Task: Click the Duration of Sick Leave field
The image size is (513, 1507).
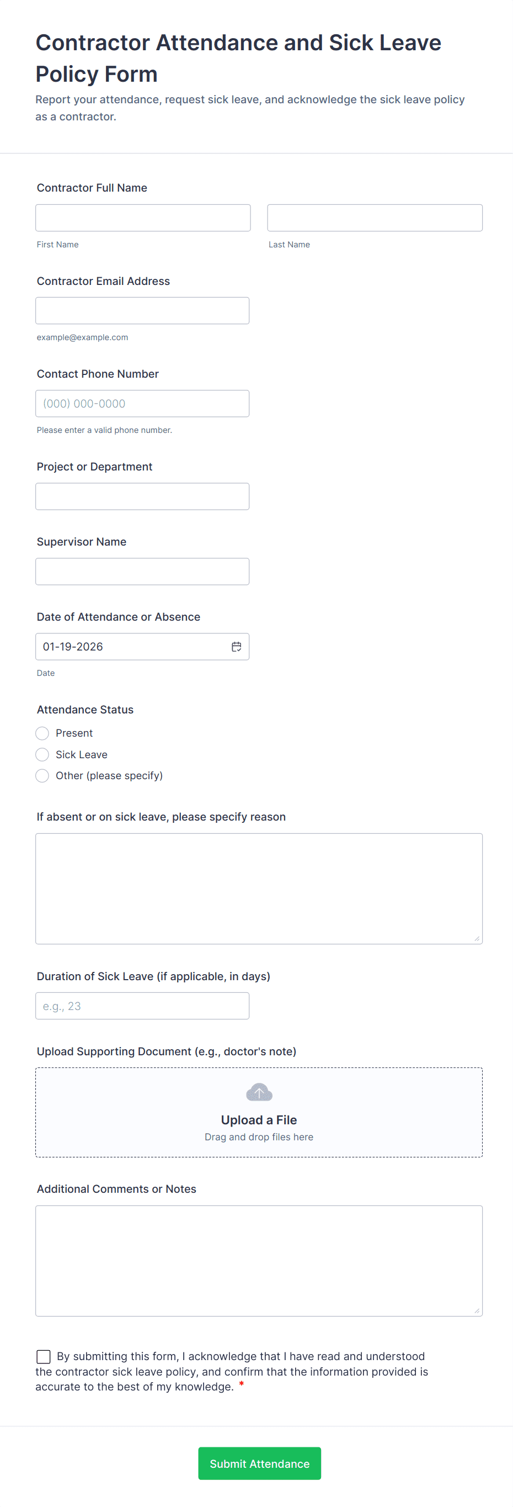Action: (142, 1006)
